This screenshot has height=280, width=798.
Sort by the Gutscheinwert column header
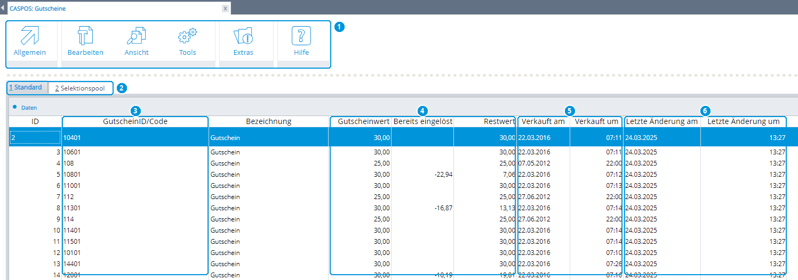tap(360, 121)
